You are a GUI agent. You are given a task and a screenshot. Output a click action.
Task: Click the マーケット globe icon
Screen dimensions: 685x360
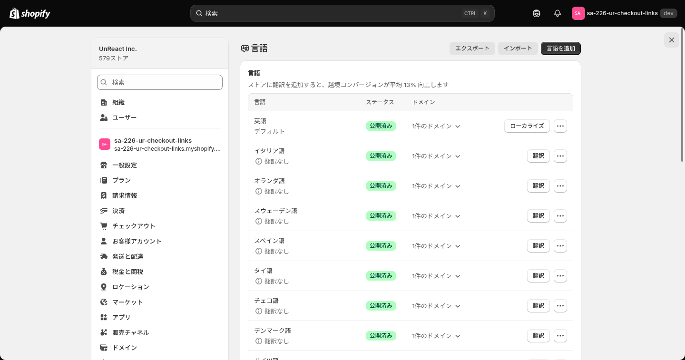point(104,302)
